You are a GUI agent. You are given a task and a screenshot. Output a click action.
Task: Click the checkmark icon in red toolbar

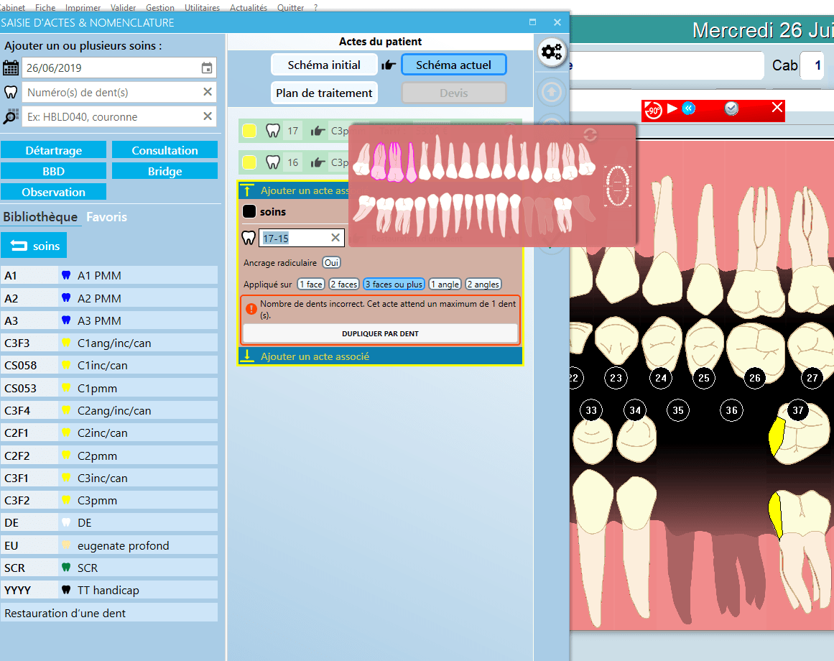click(x=731, y=108)
